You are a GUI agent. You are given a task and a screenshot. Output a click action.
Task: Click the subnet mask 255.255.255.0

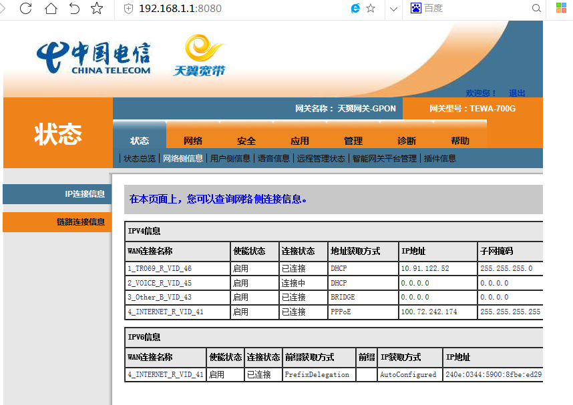tap(506, 268)
